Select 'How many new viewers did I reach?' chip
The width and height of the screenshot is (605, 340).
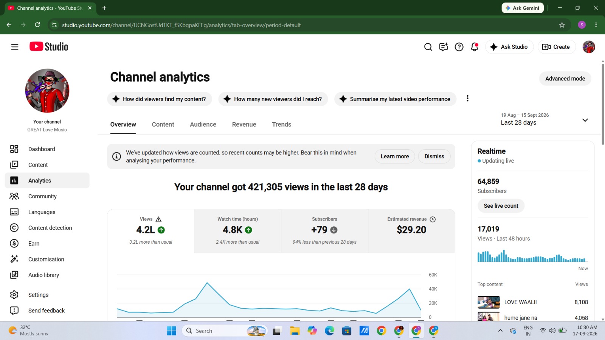[x=273, y=99]
